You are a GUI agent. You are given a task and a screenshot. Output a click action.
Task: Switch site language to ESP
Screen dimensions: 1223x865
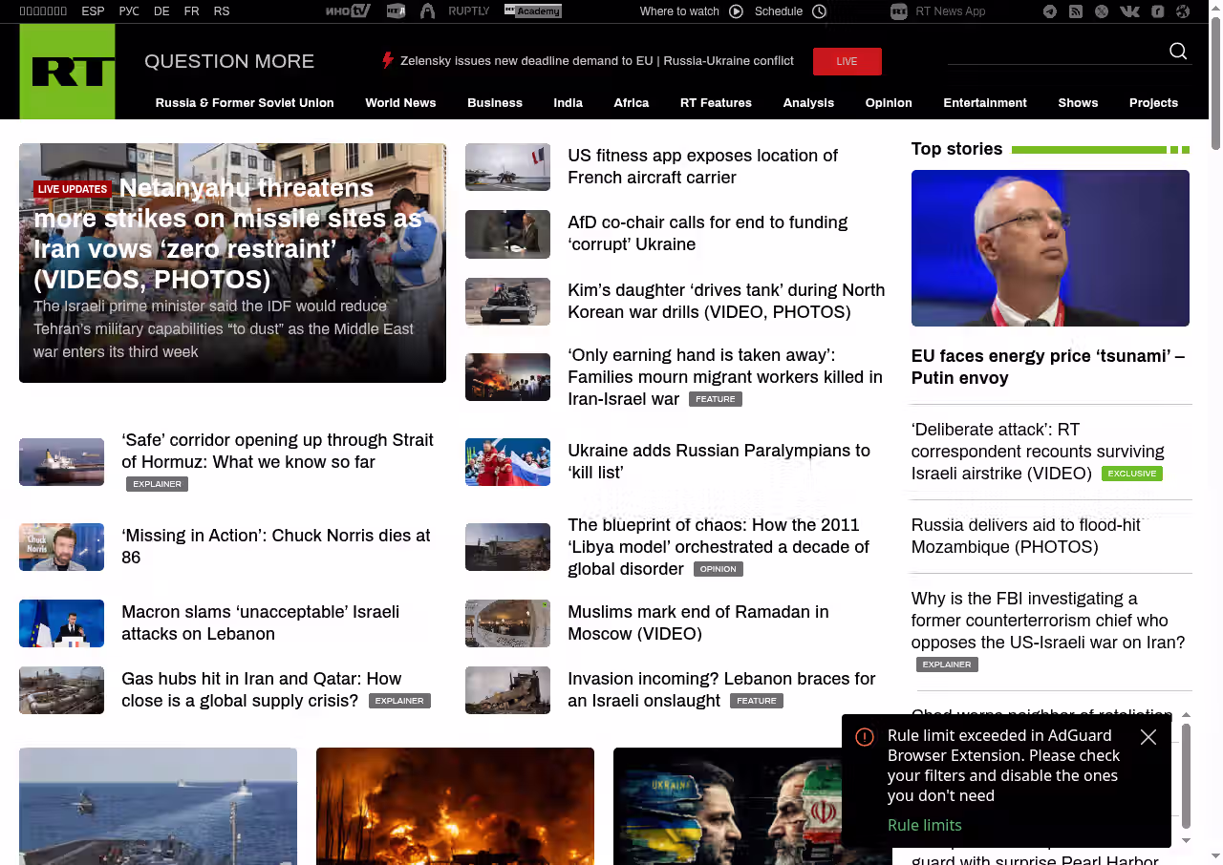[93, 11]
